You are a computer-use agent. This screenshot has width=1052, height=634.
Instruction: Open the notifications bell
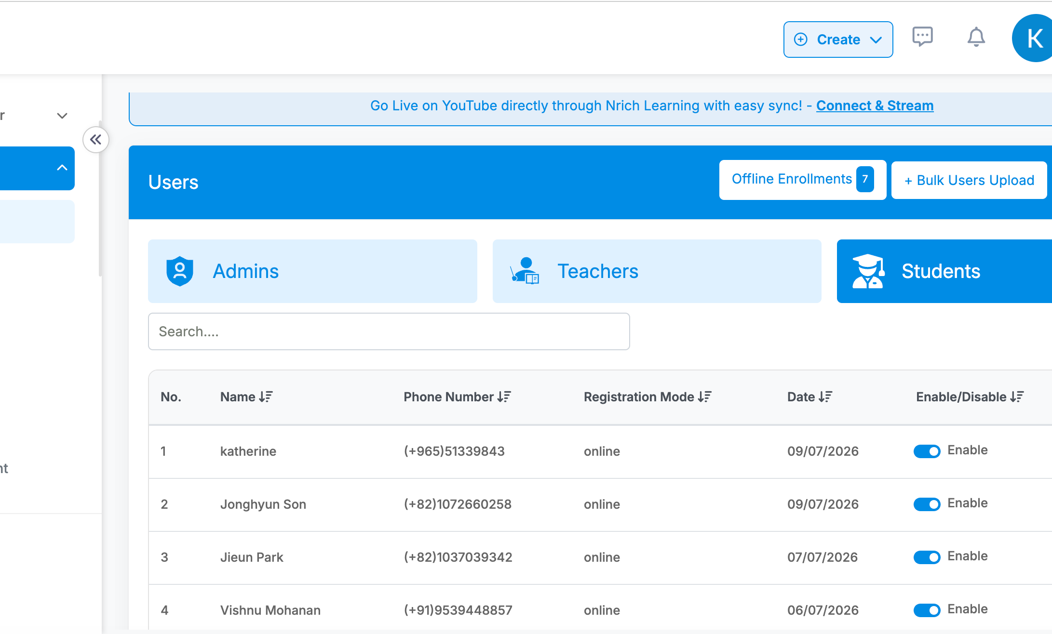976,37
